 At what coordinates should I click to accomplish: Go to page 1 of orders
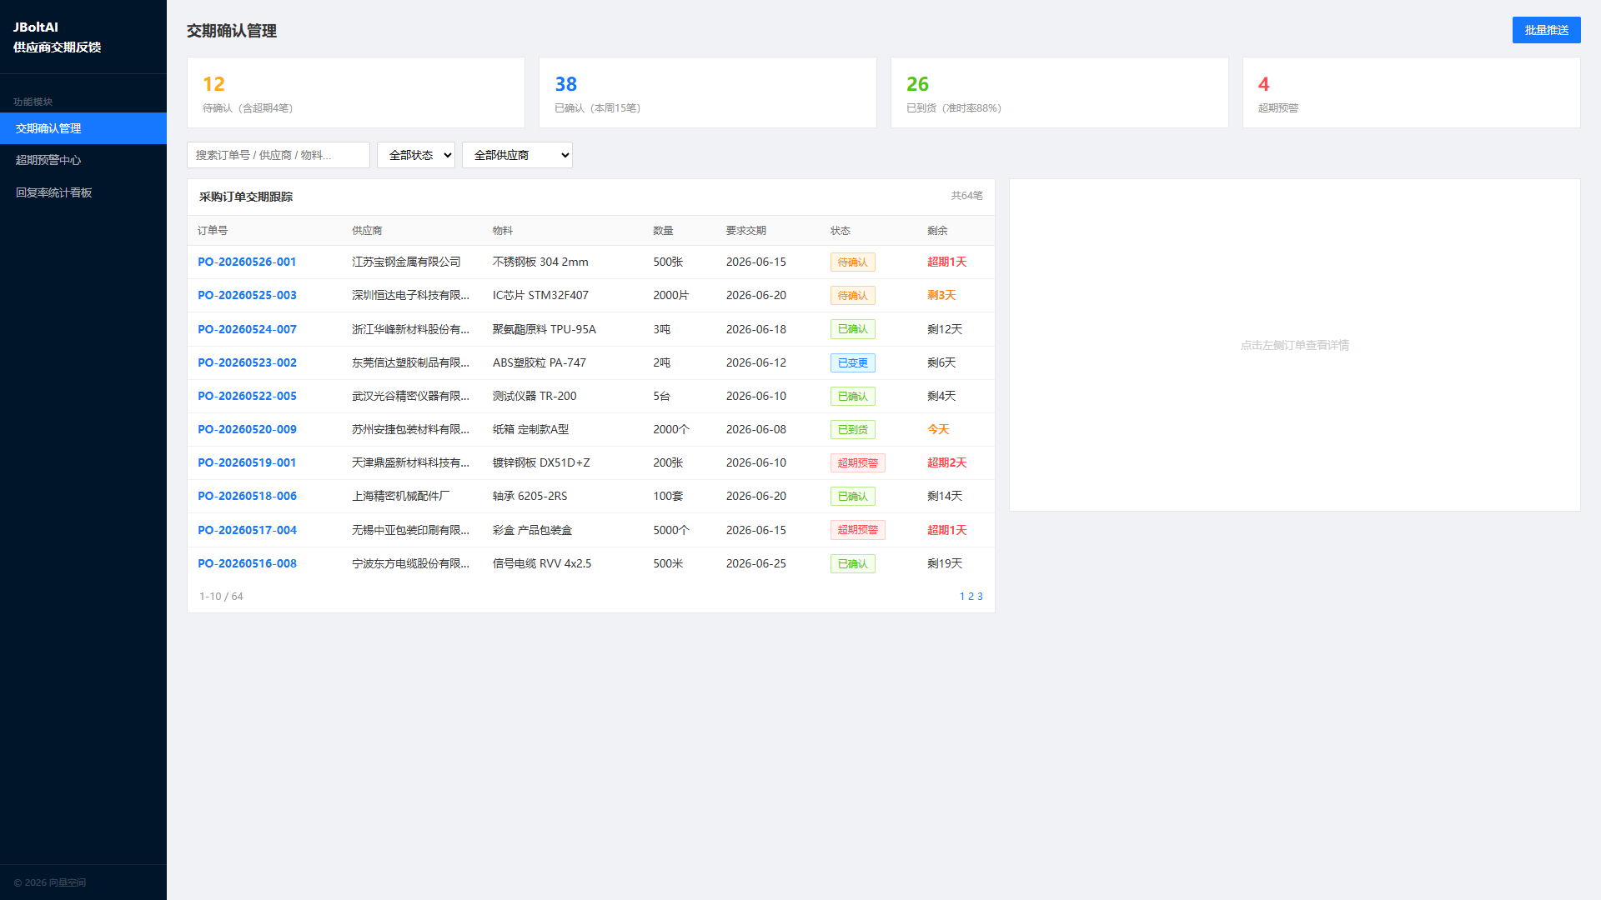(962, 597)
